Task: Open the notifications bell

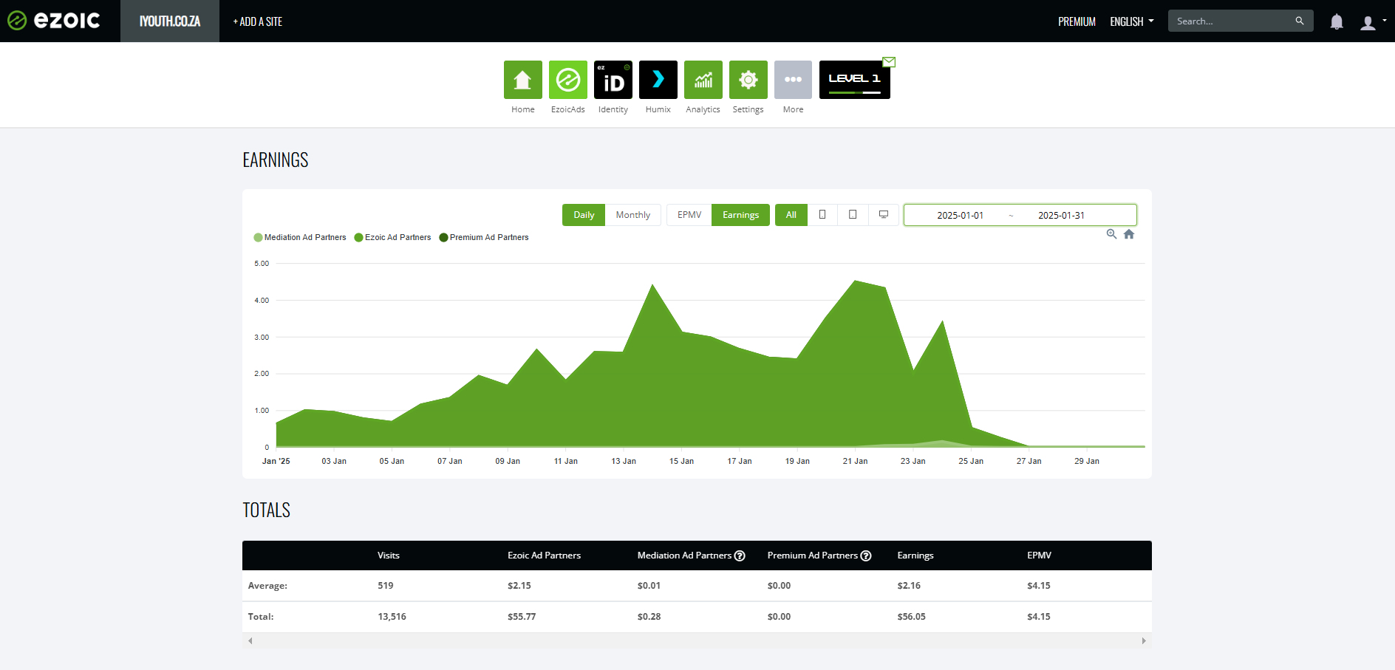Action: pos(1337,21)
